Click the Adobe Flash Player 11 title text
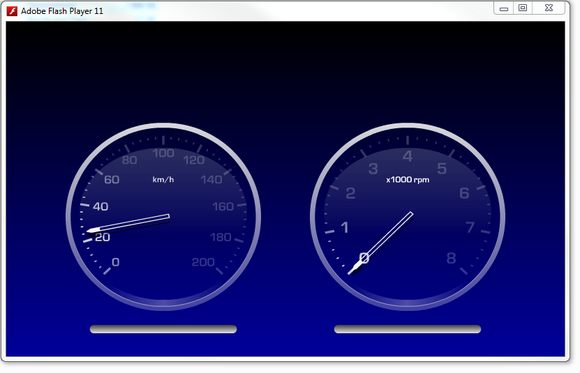The height and width of the screenshot is (373, 580). coord(62,10)
